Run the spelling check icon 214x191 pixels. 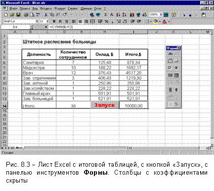click(39, 15)
